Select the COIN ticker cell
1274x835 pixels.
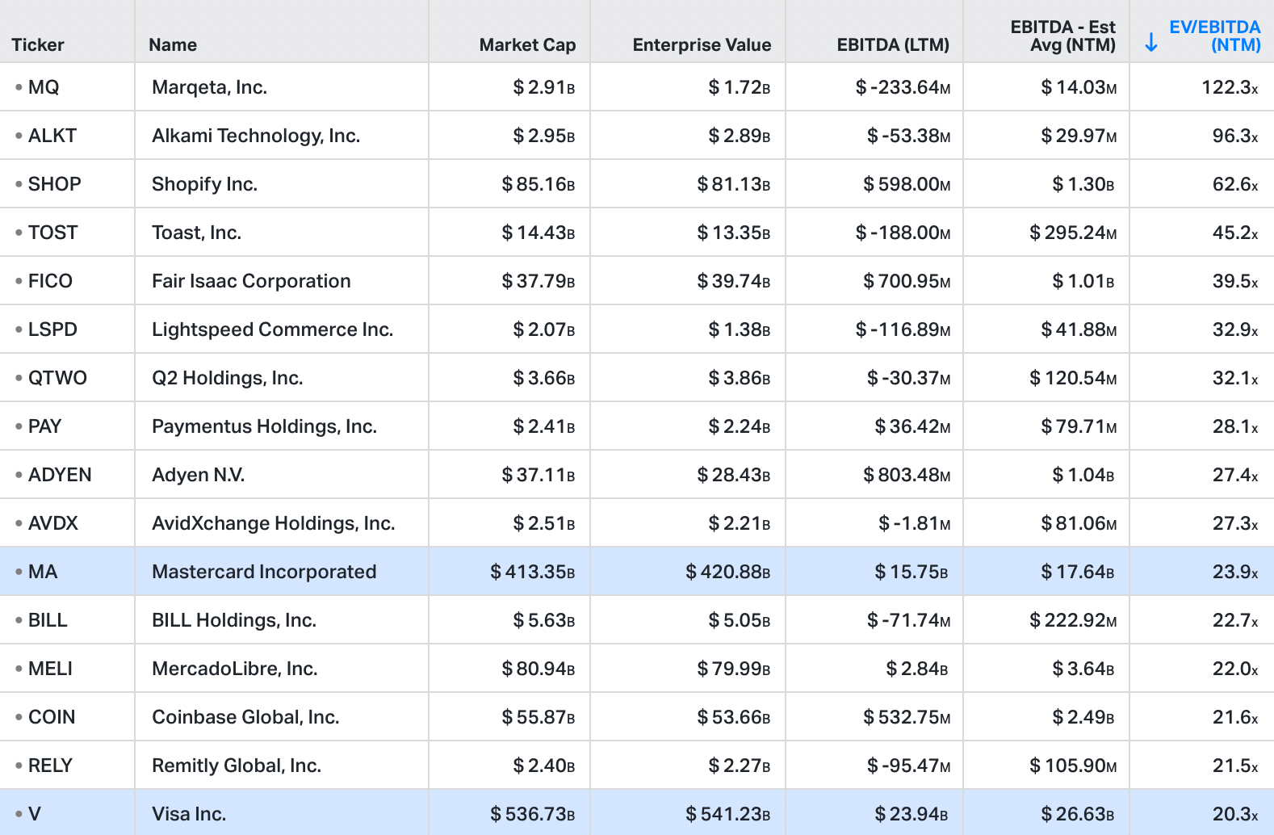[x=67, y=717]
